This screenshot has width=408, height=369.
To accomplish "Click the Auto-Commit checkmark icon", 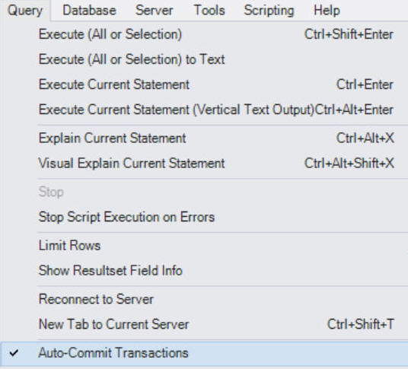I will coord(14,353).
